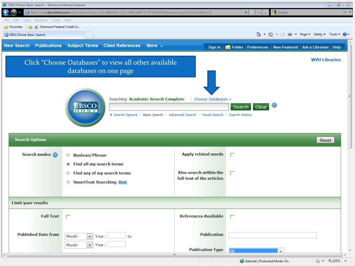Open the Visual Search link
Image resolution: width=355 pixels, height=266 pixels.
(x=213, y=115)
